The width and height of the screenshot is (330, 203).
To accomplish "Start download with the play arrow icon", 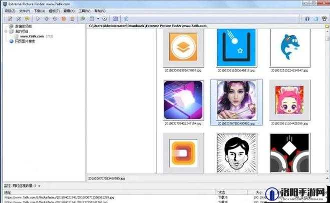I will [38, 18].
